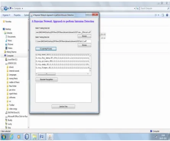
Task: Open address bar history dropdown arrow
Action: pos(134,8)
